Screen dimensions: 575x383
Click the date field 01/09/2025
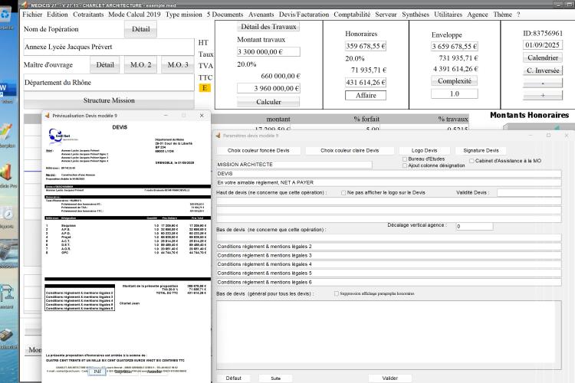pyautogui.click(x=542, y=45)
